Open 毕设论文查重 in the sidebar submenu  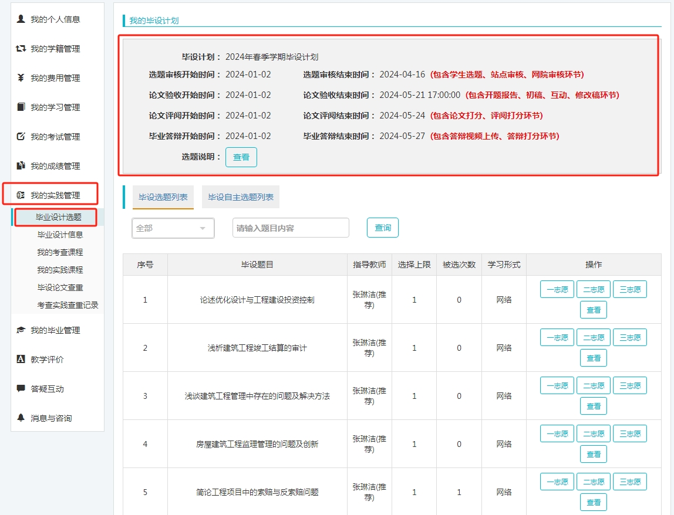(x=60, y=287)
